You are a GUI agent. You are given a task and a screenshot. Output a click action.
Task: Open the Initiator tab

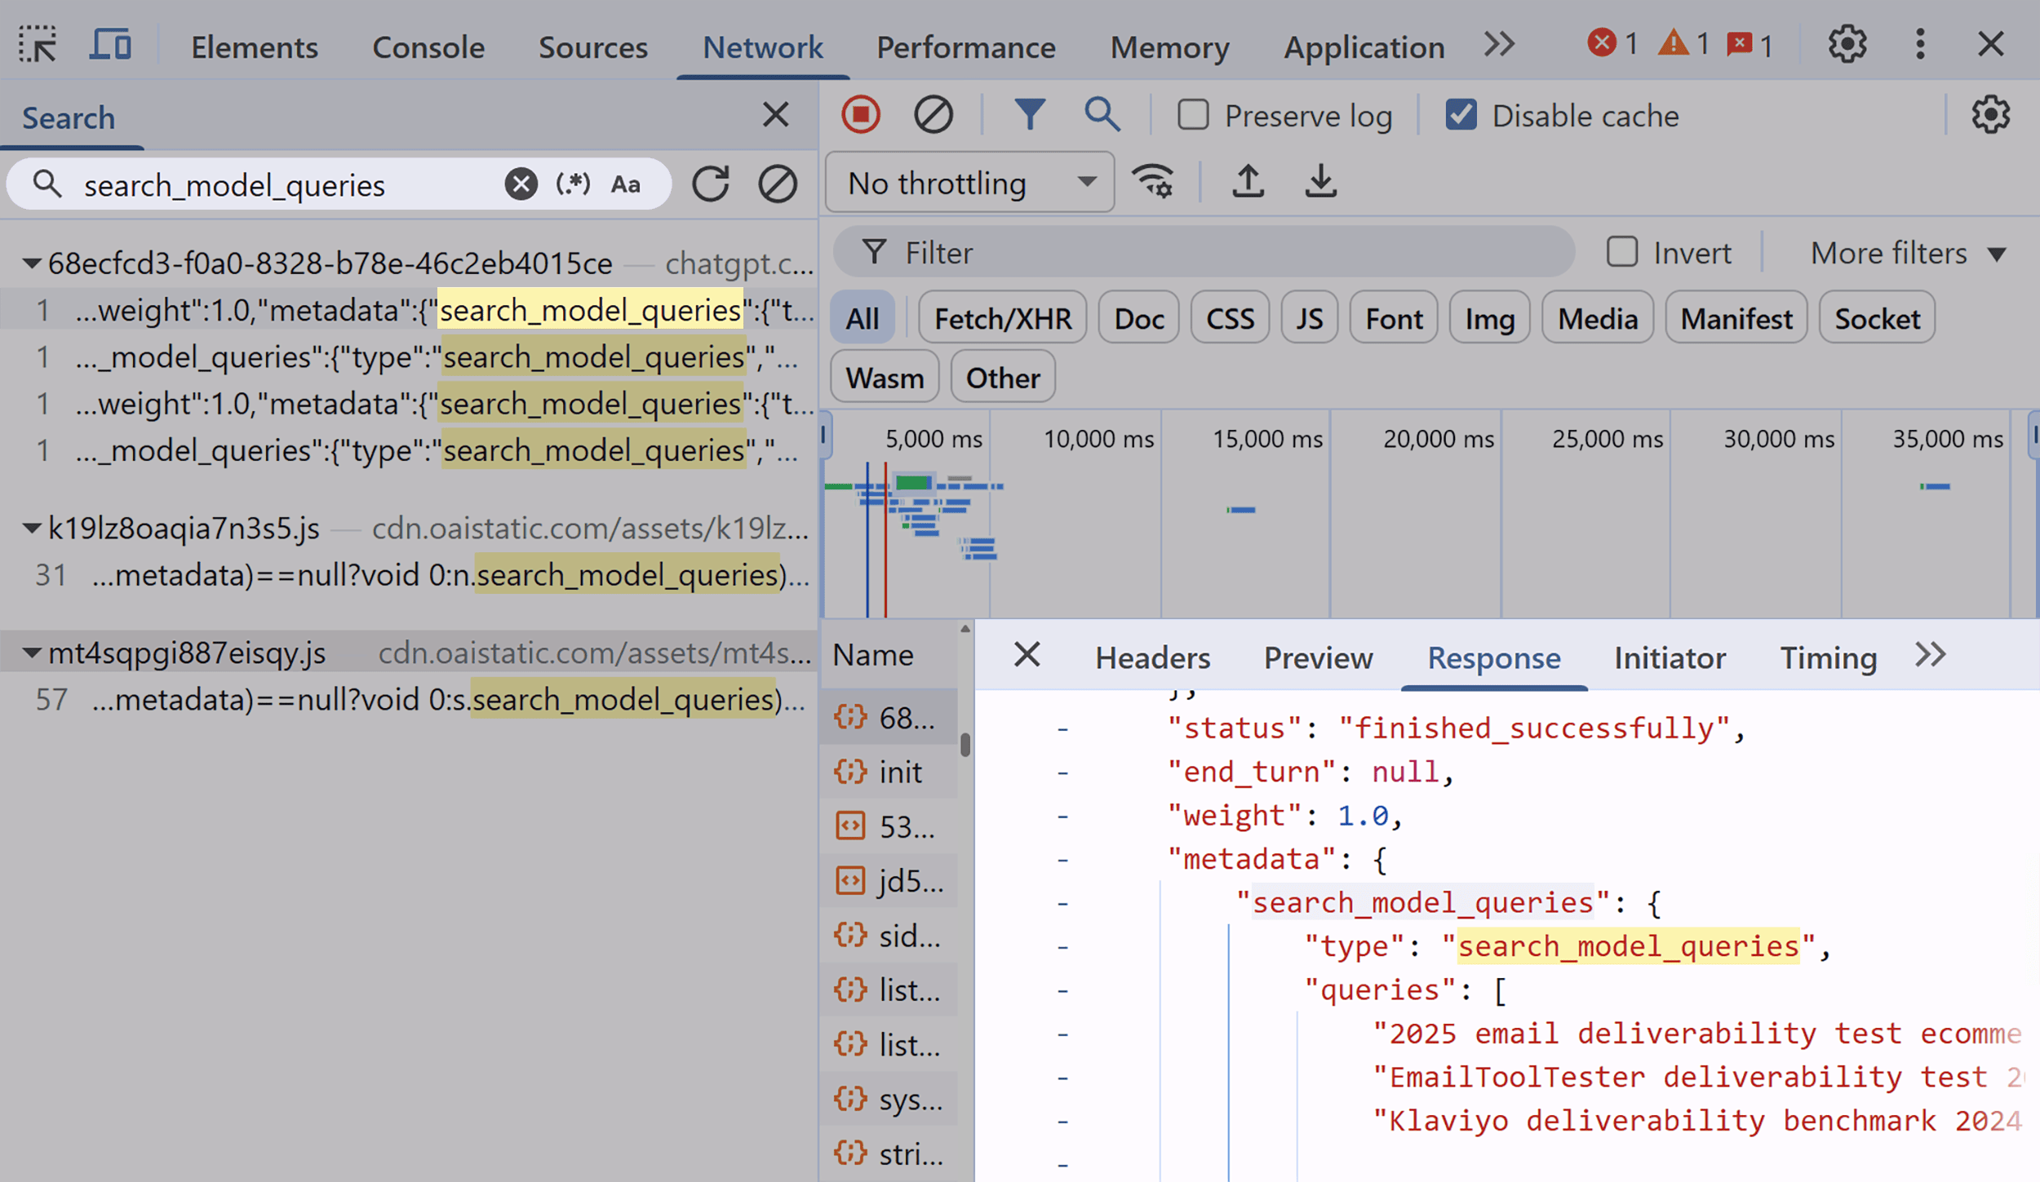(1669, 657)
